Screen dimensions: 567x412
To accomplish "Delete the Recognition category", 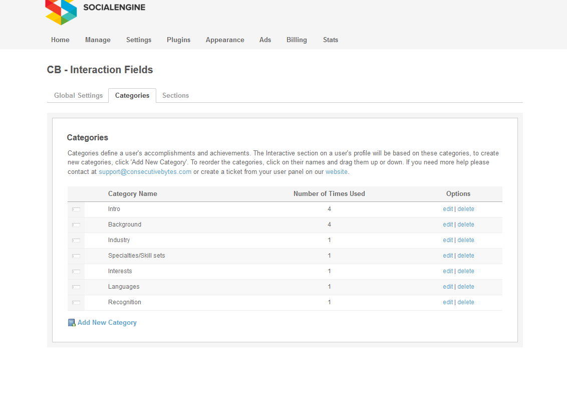I will point(466,302).
